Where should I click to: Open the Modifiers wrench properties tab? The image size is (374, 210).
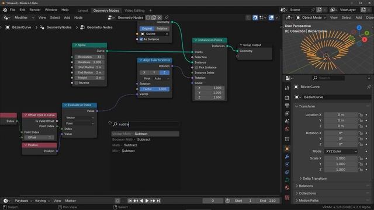(x=287, y=156)
